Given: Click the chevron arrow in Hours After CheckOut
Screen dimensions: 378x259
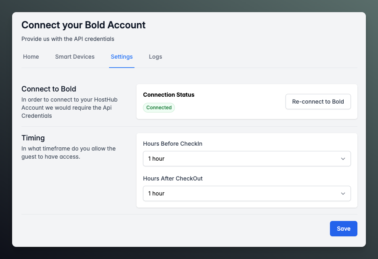Looking at the screenshot, I should 343,193.
